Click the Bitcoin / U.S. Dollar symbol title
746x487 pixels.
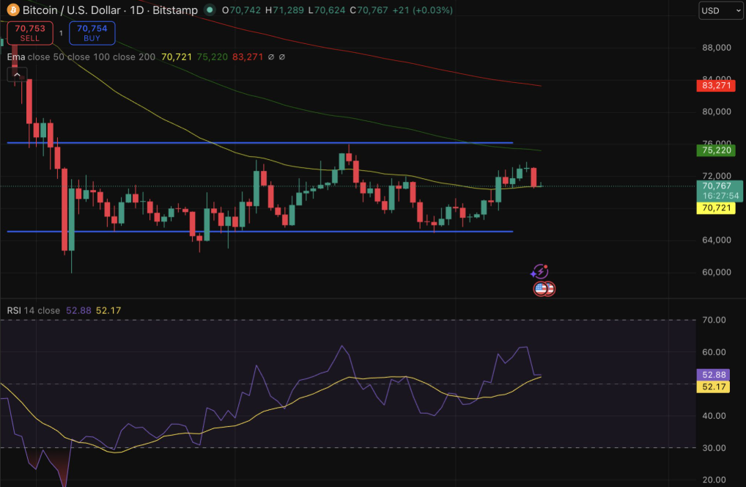tap(71, 10)
